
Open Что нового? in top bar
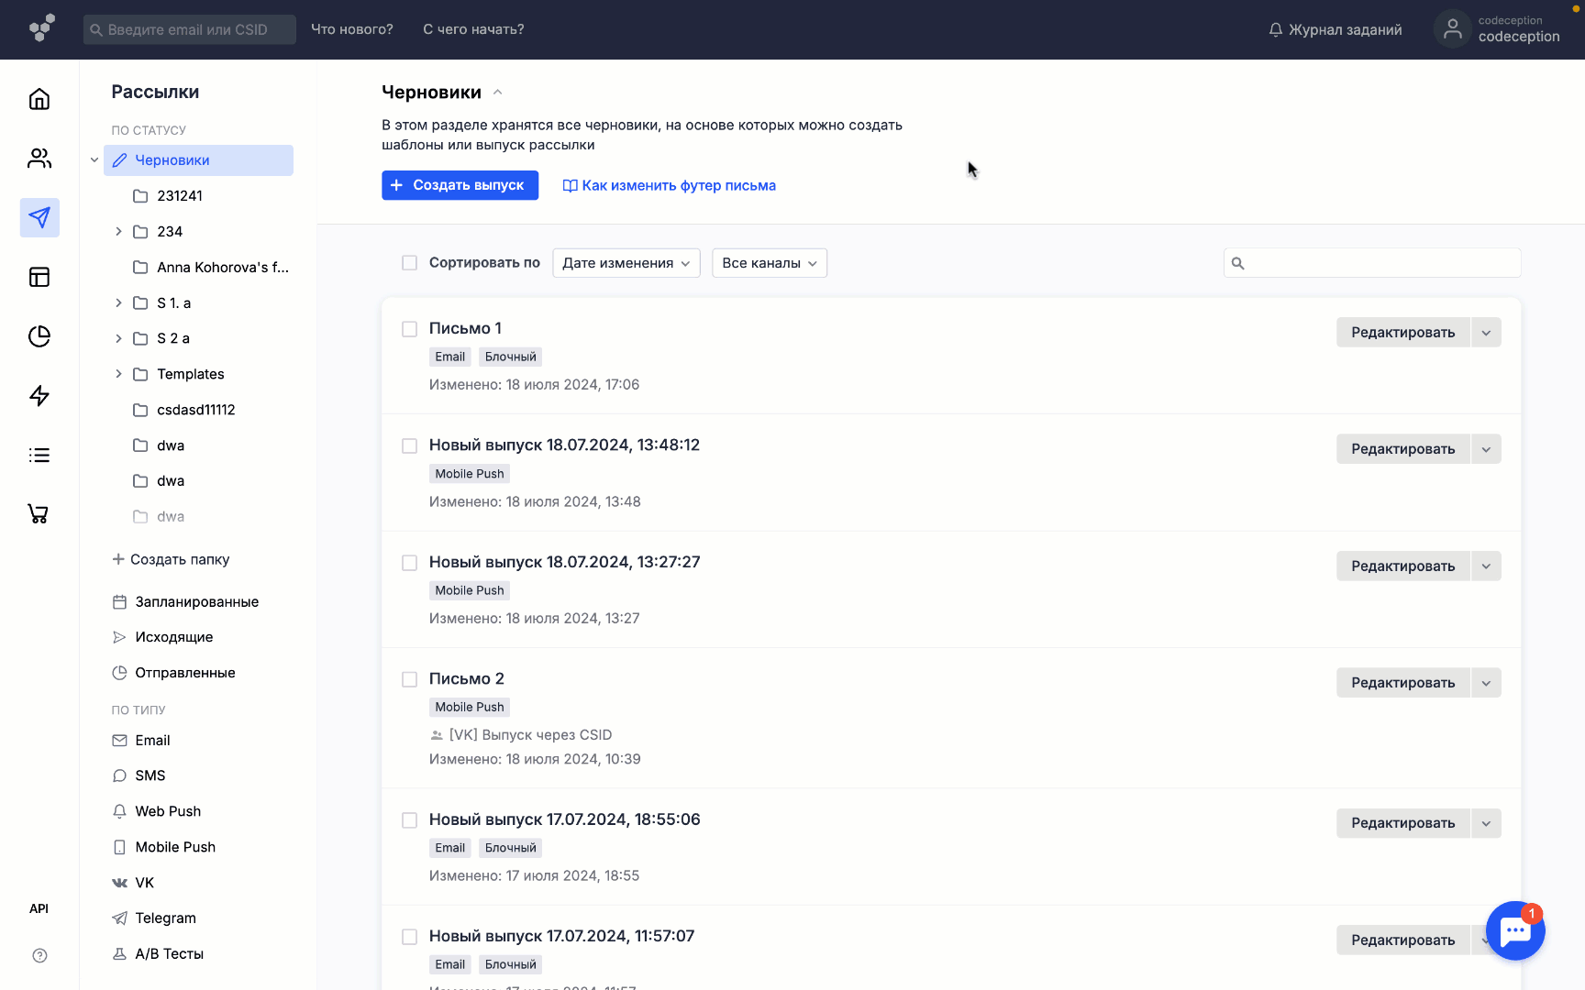(x=352, y=29)
